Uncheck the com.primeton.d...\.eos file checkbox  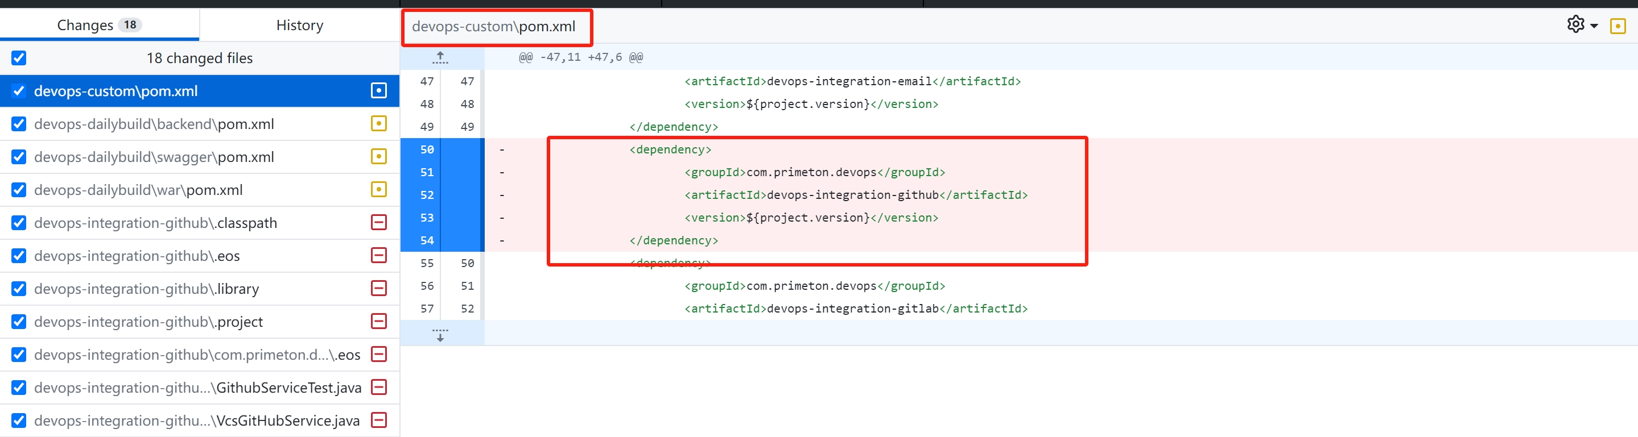19,355
